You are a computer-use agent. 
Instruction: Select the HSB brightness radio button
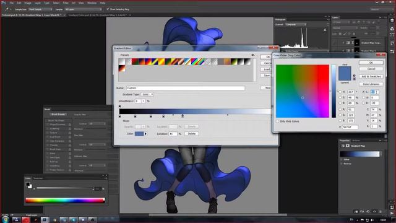click(340, 103)
